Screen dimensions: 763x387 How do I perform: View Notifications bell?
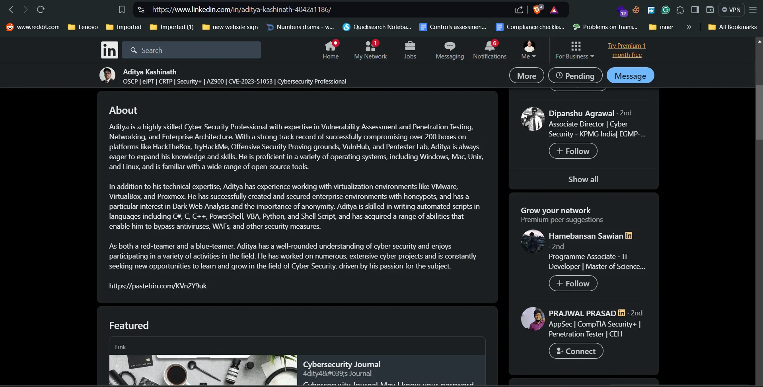[x=489, y=50]
